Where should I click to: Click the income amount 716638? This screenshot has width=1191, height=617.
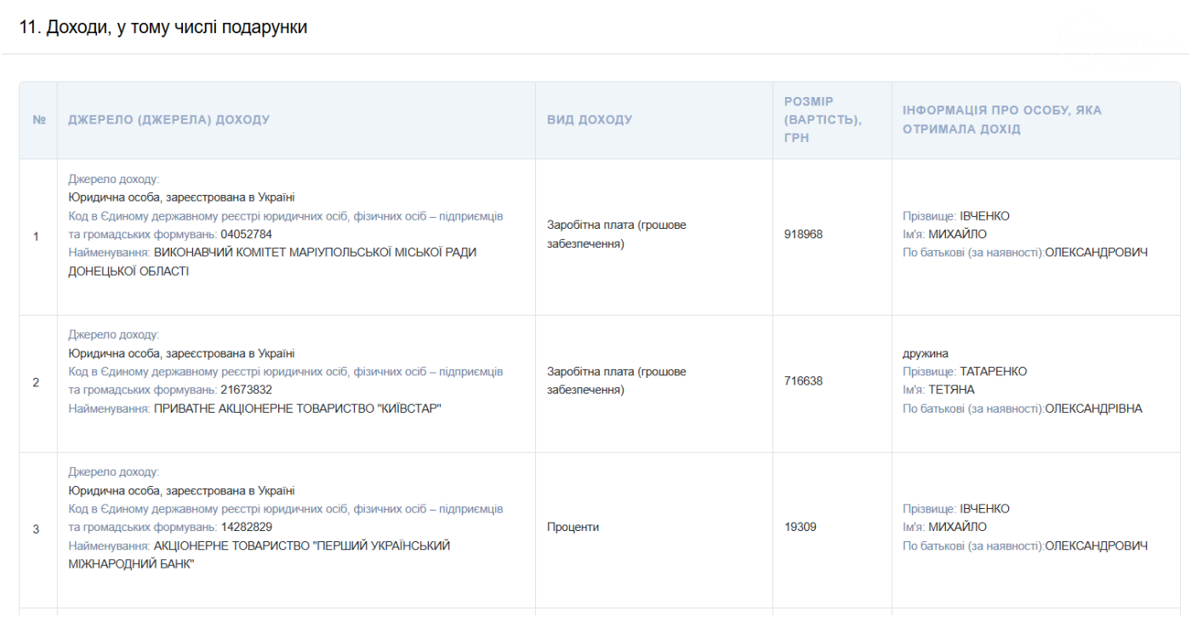[x=803, y=381]
